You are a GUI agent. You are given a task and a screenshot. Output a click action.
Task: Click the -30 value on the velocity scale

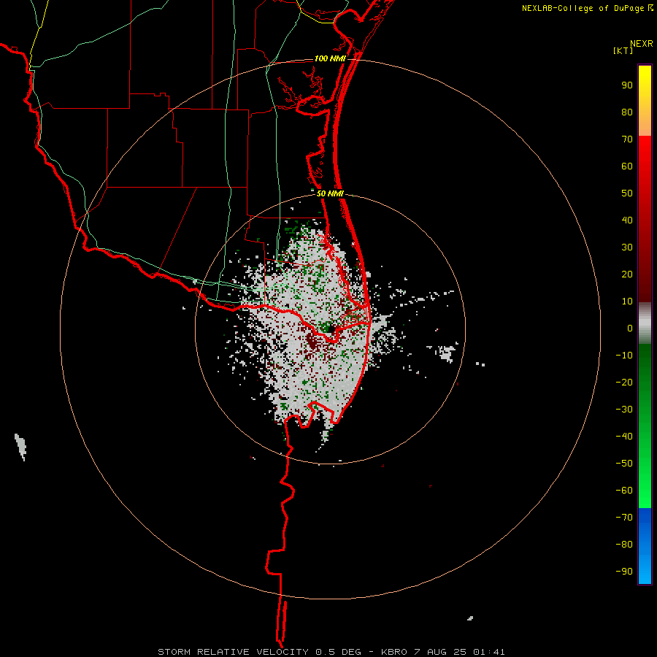(x=624, y=410)
